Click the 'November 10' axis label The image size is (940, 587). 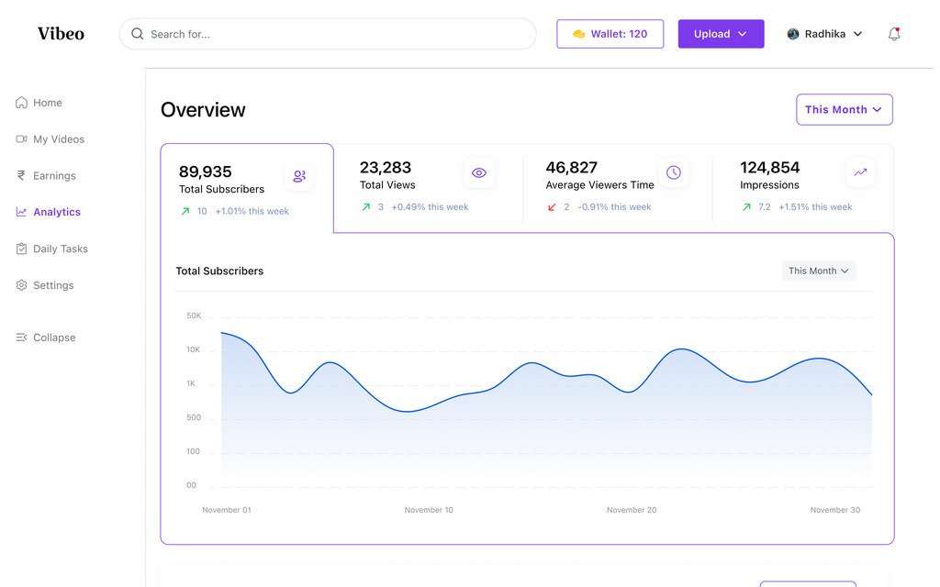pos(429,510)
